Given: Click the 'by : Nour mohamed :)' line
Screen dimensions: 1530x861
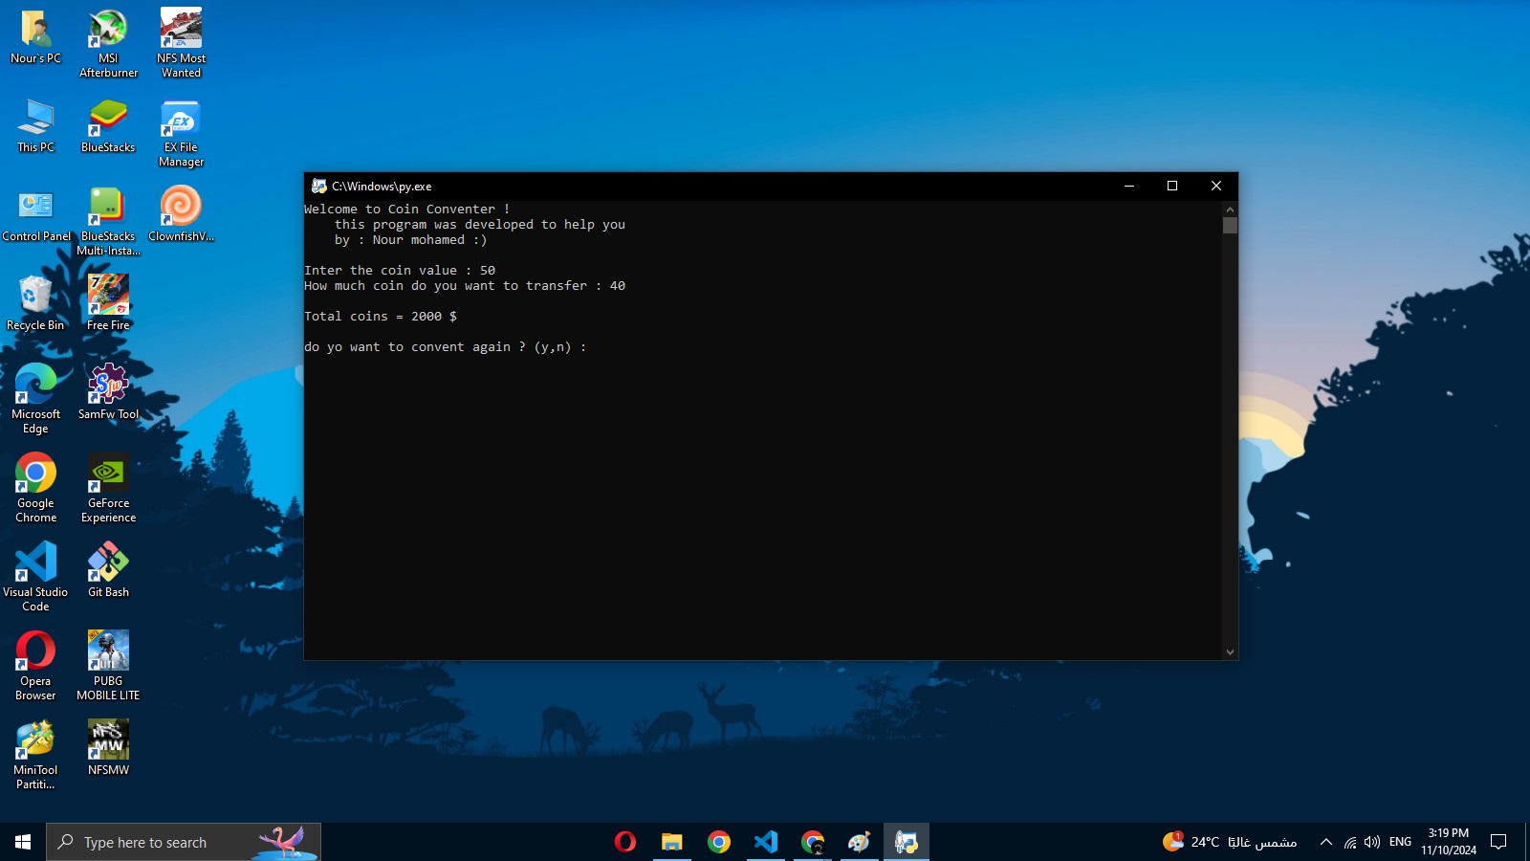Looking at the screenshot, I should point(411,240).
